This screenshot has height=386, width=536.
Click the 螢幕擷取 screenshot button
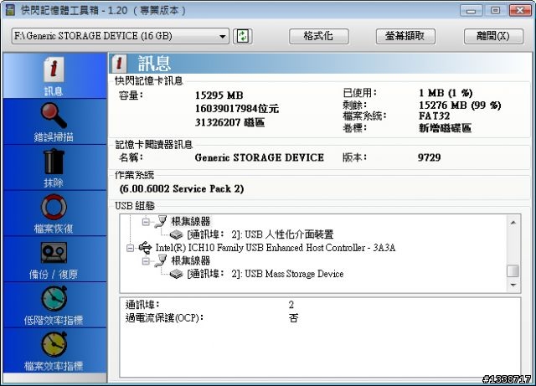coord(405,36)
